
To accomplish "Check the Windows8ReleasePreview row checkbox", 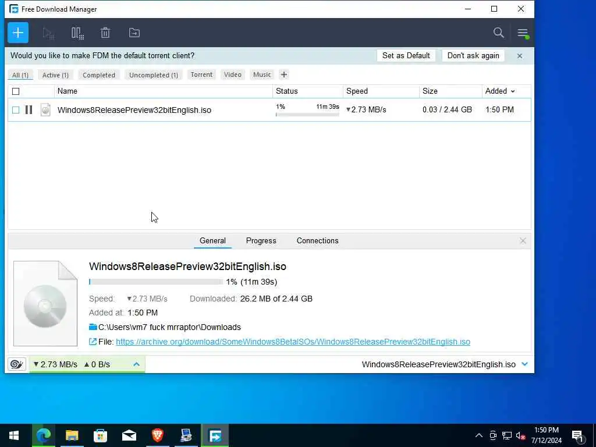I will click(16, 110).
